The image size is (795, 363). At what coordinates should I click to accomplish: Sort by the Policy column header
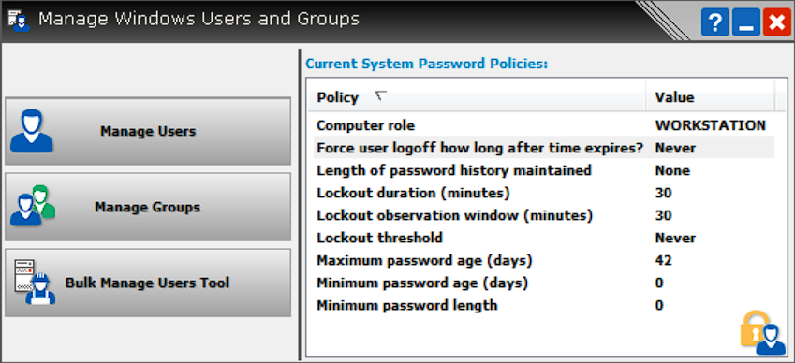coord(477,96)
